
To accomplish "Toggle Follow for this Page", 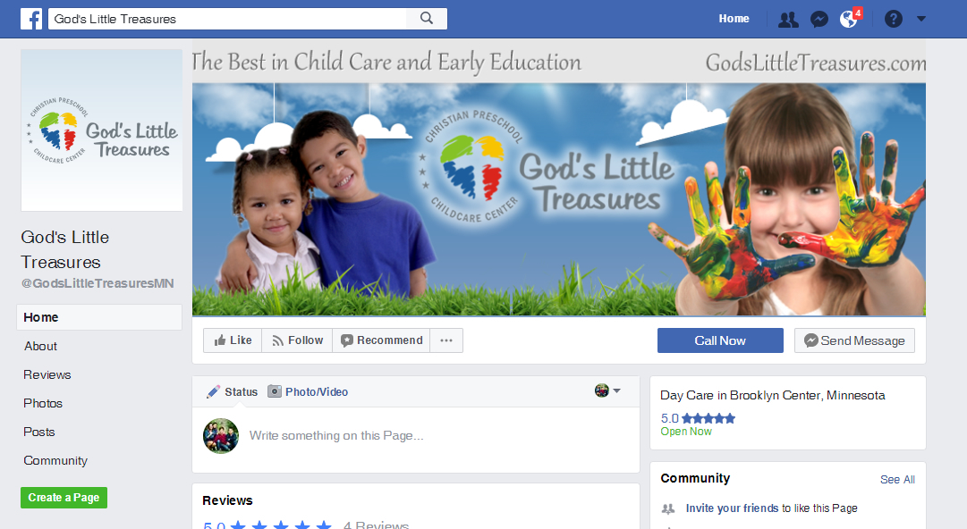I will (x=297, y=340).
